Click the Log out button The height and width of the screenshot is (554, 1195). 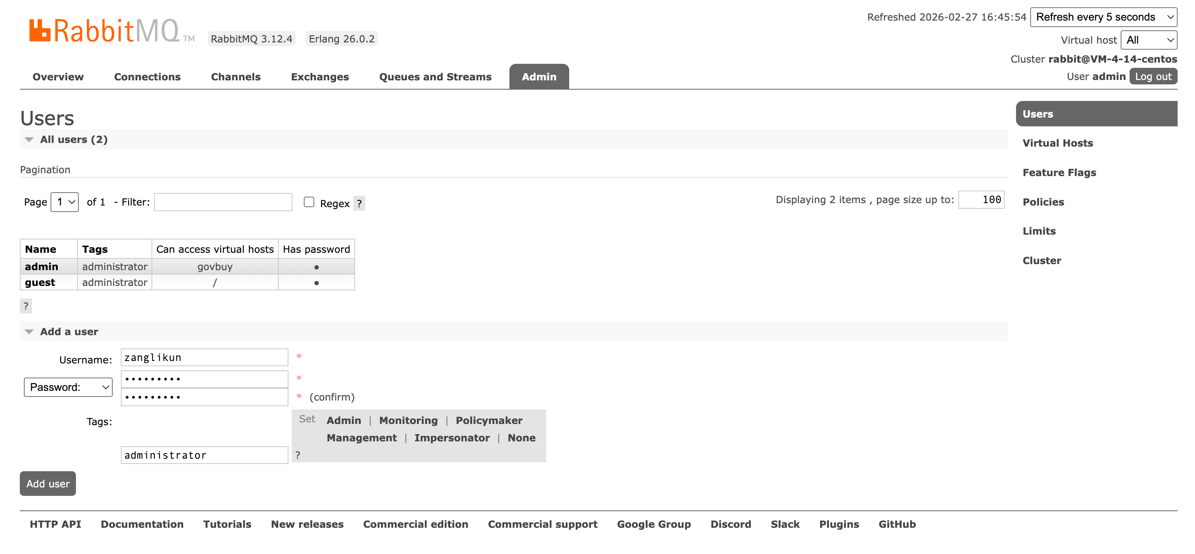(1153, 76)
